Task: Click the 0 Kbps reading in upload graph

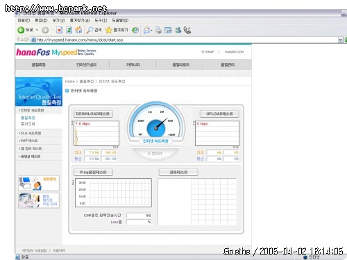Action: [x=202, y=124]
